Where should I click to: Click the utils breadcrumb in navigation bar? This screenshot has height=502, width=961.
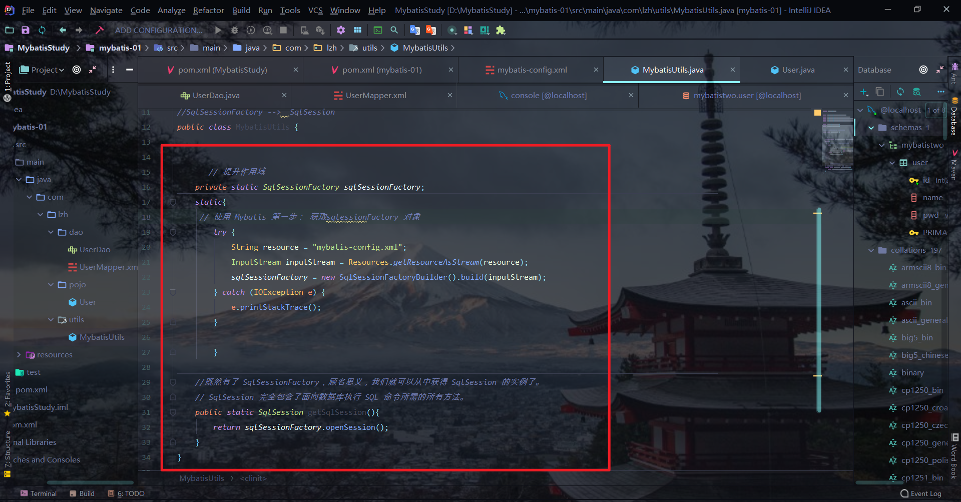(x=364, y=48)
